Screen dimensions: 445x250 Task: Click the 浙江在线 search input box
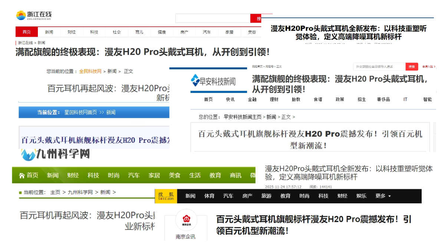pos(213,19)
